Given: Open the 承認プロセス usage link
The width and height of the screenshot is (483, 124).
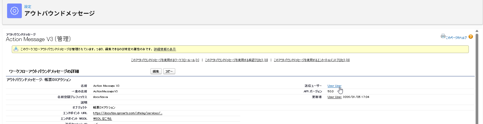Looking at the screenshot, I should coord(236,60).
